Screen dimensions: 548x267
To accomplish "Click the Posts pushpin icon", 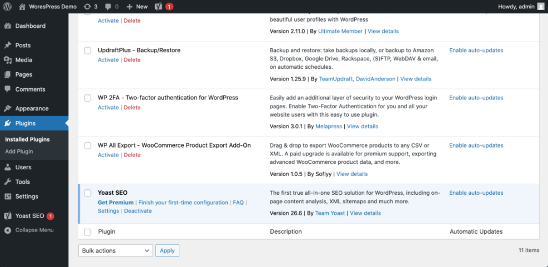I will [x=8, y=46].
